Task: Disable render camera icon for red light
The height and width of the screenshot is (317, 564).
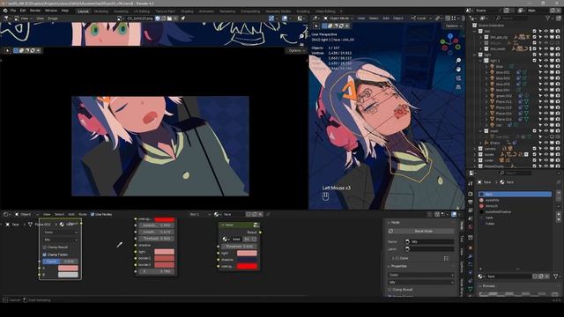Action: point(558,125)
